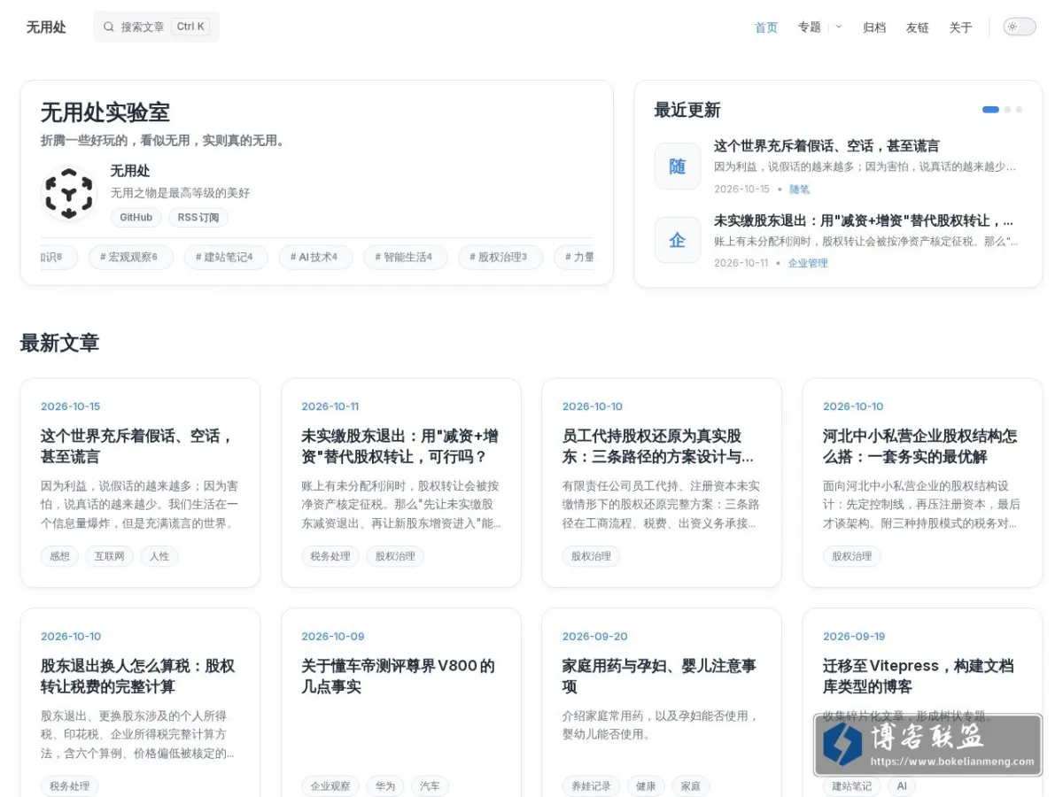
Task: Open article 家庭用药与孕妇、婴儿注意事项
Action: tap(659, 676)
